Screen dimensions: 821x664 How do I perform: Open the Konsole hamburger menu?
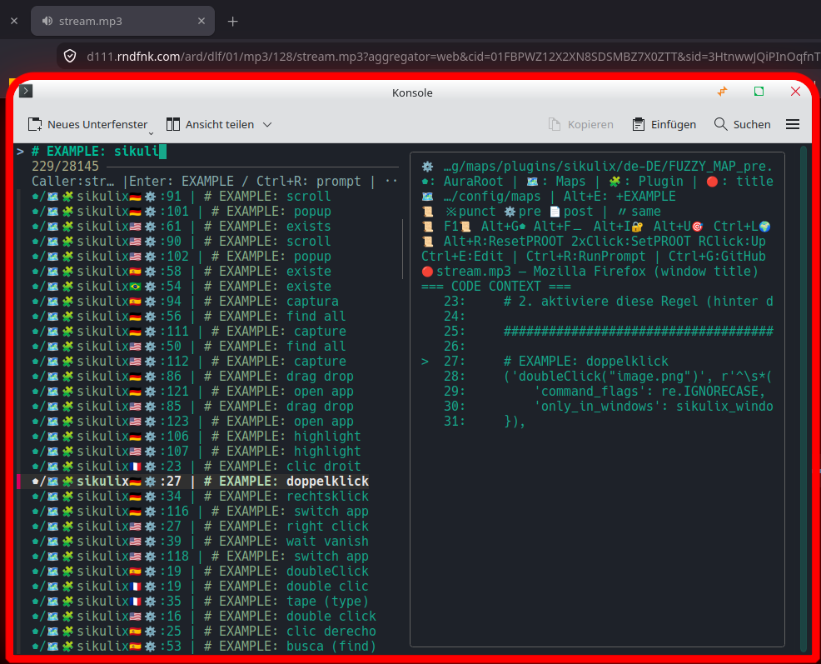pos(792,124)
